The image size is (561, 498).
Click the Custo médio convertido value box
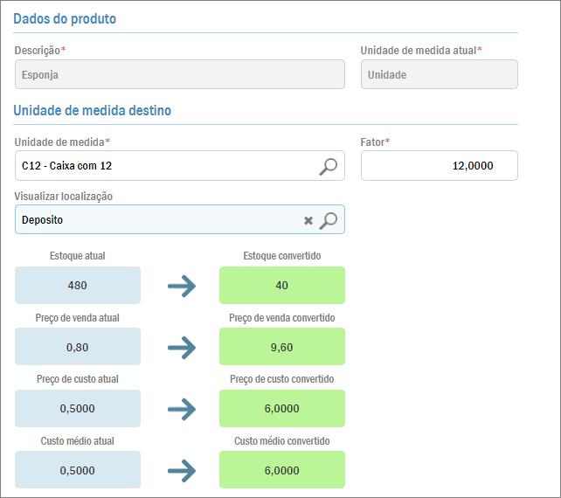click(282, 470)
